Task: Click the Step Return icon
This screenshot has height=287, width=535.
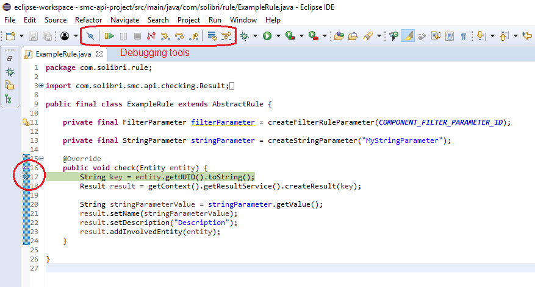Action: (x=193, y=36)
